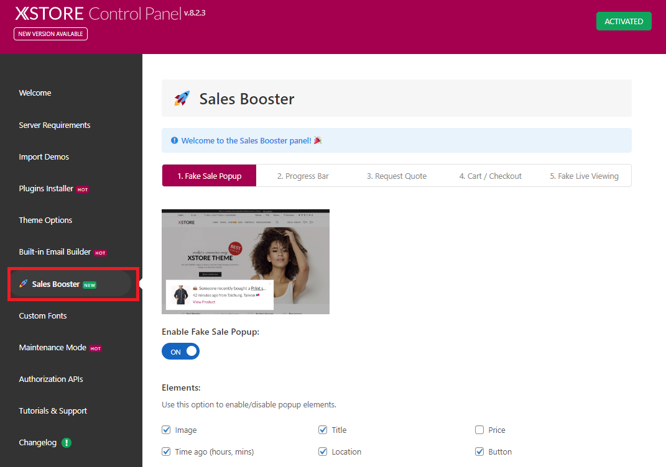
Task: Click the party popper emoji in welcome notice
Action: click(318, 140)
